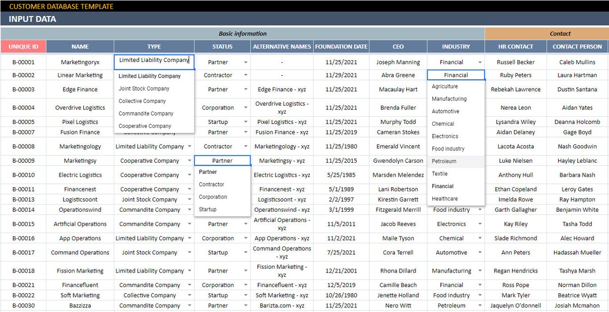Select the Unique ID cell B-00001
Viewport: 609px width, 312px height.
click(x=24, y=62)
